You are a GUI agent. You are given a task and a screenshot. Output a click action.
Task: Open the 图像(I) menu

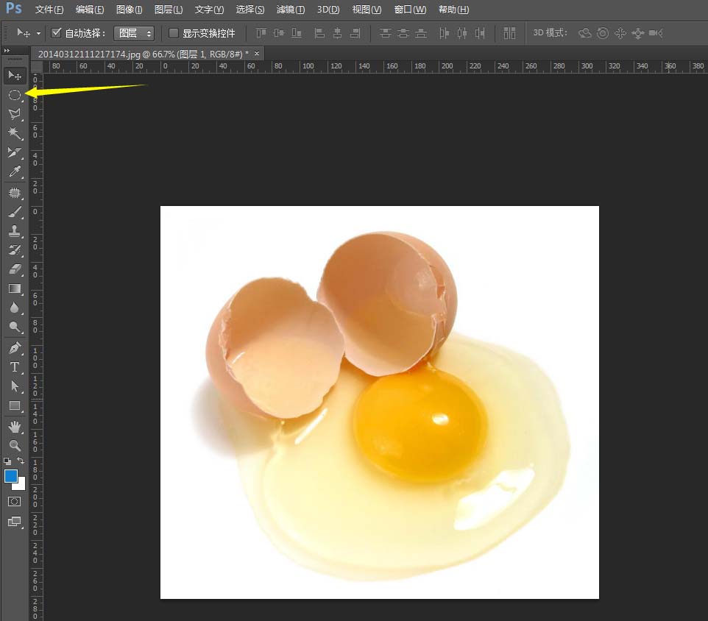pyautogui.click(x=130, y=10)
